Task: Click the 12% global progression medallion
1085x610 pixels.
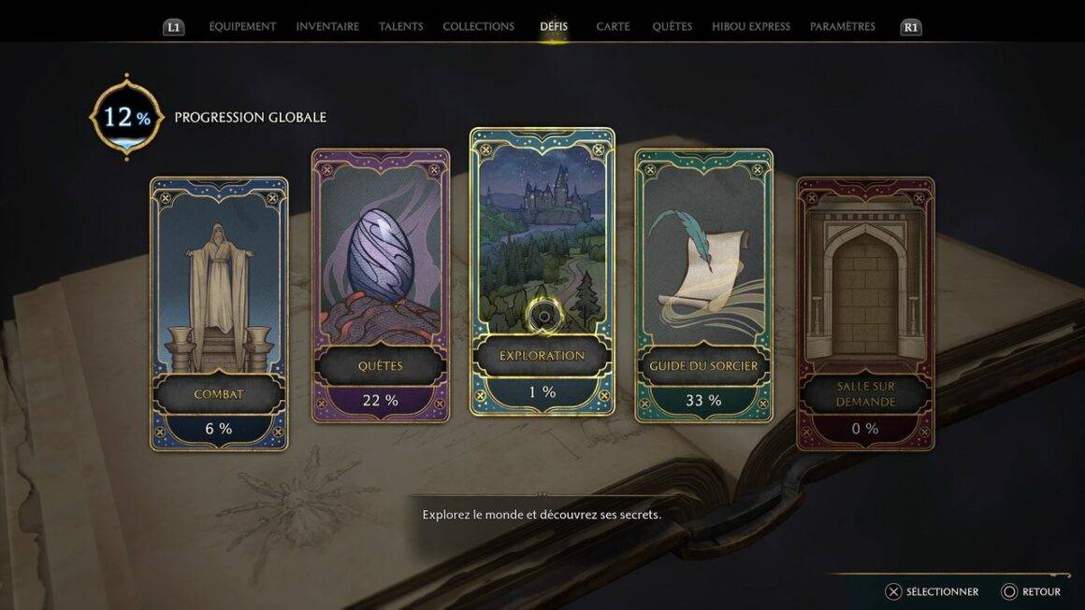Action: click(x=126, y=117)
